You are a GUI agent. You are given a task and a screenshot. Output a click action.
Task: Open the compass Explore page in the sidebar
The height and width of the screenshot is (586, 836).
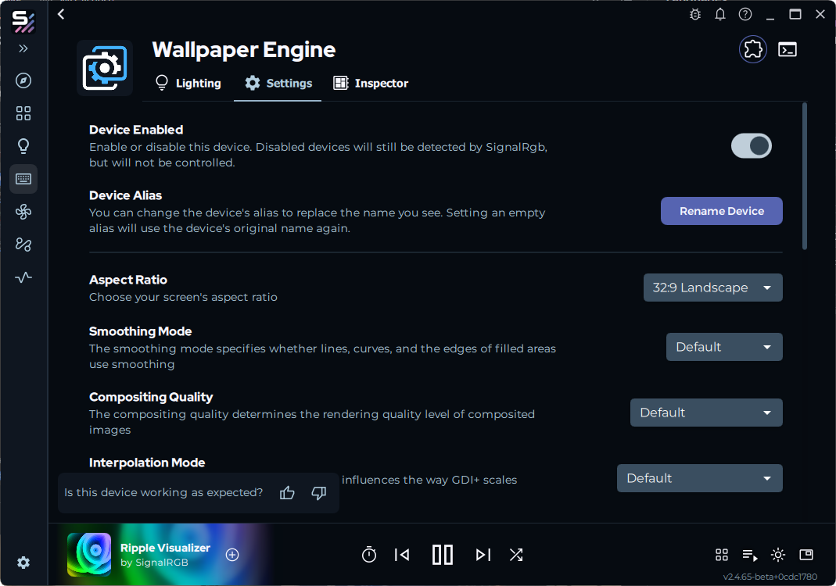(x=23, y=80)
